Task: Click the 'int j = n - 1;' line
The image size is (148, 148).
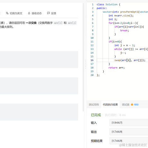Action: (125, 45)
